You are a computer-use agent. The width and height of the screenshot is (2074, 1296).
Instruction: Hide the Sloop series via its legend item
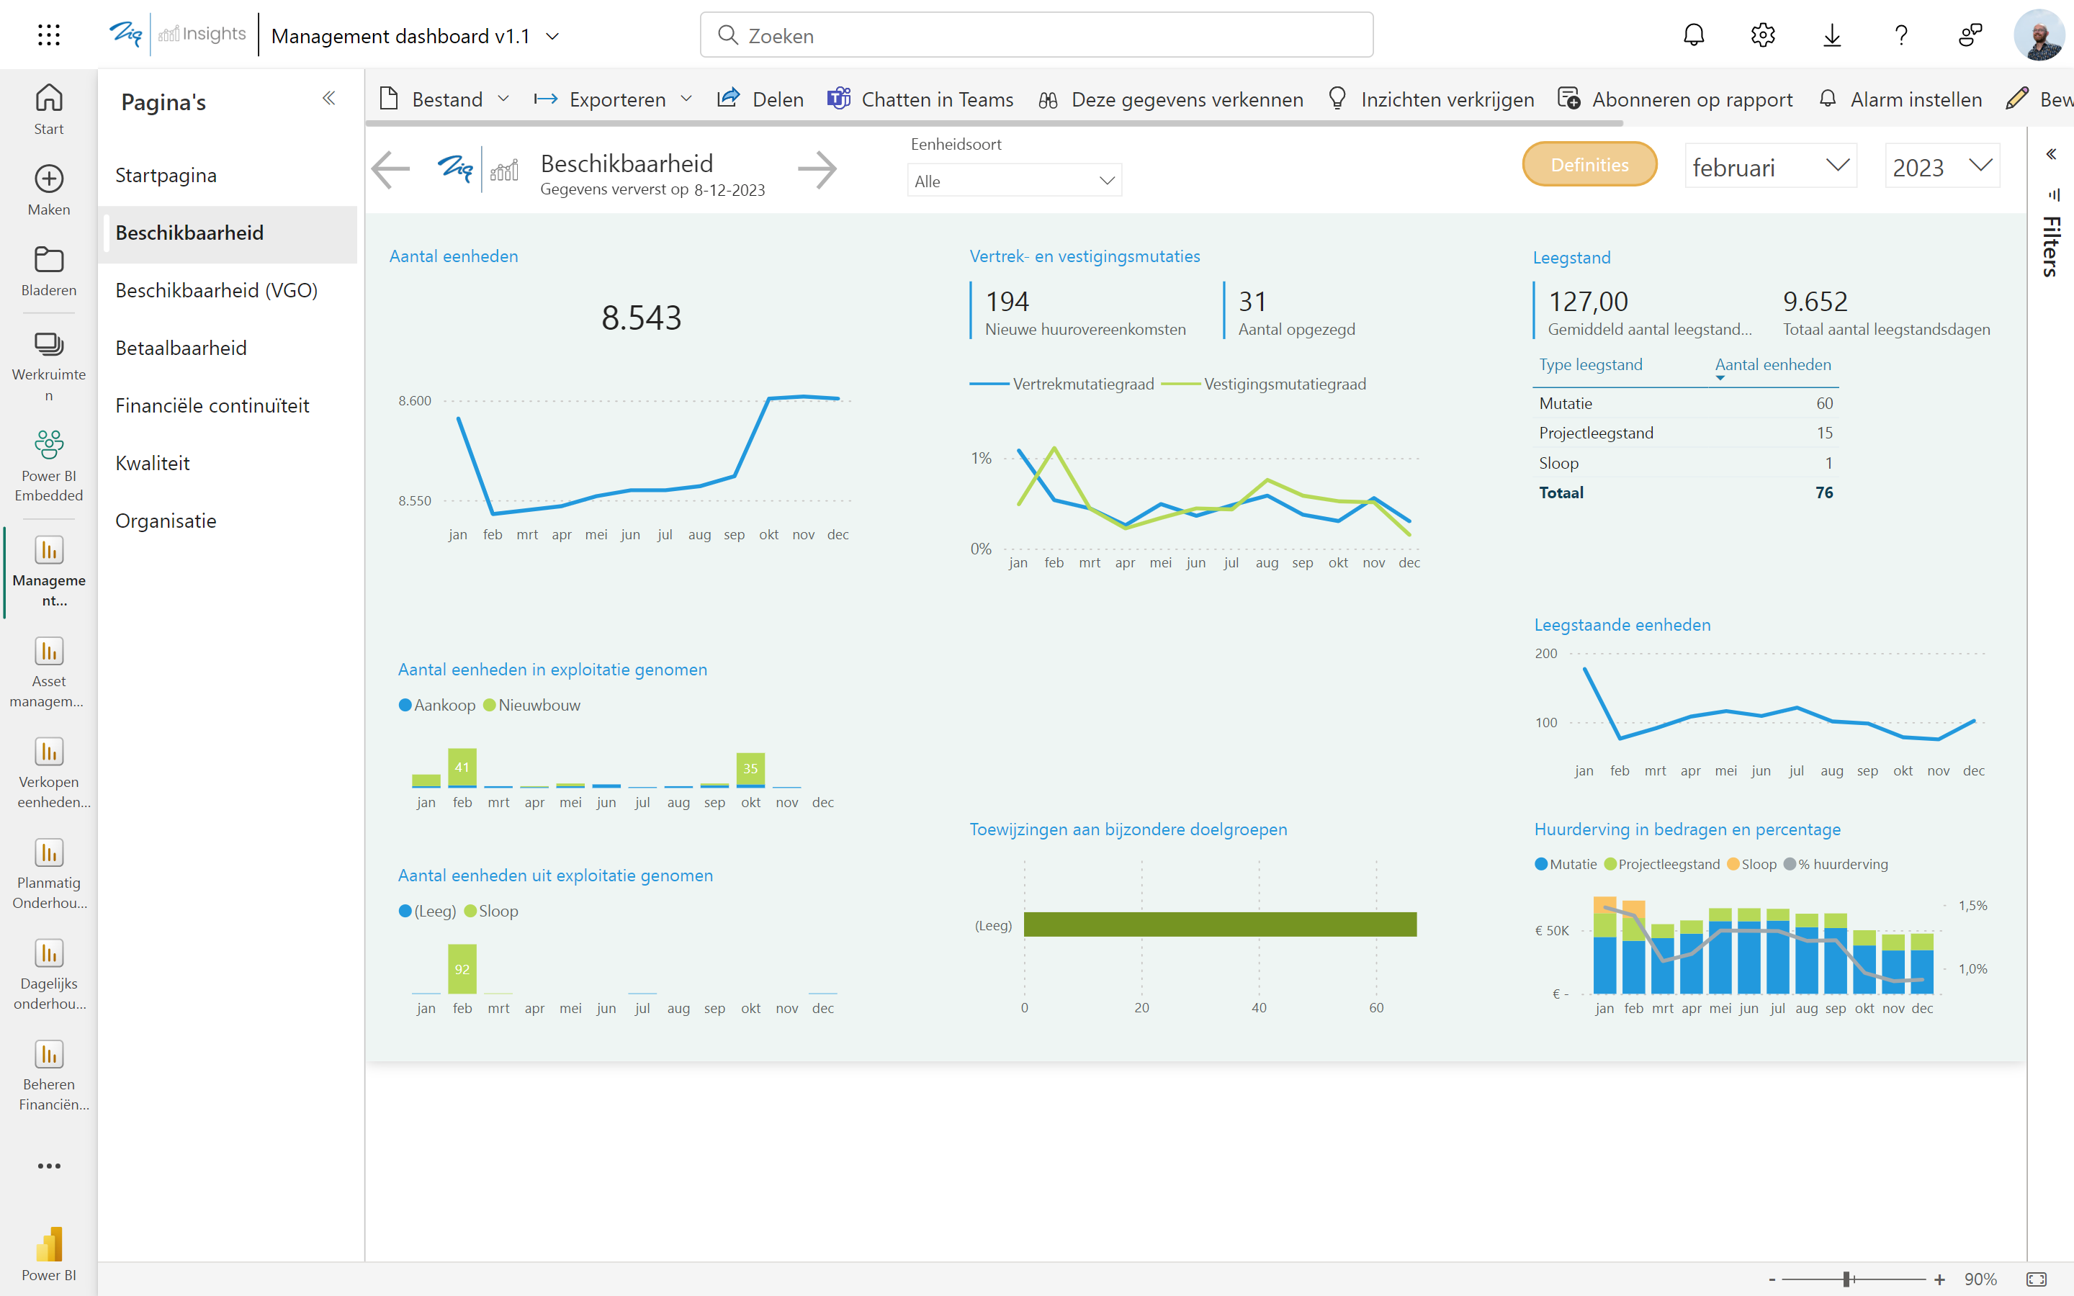(x=491, y=910)
